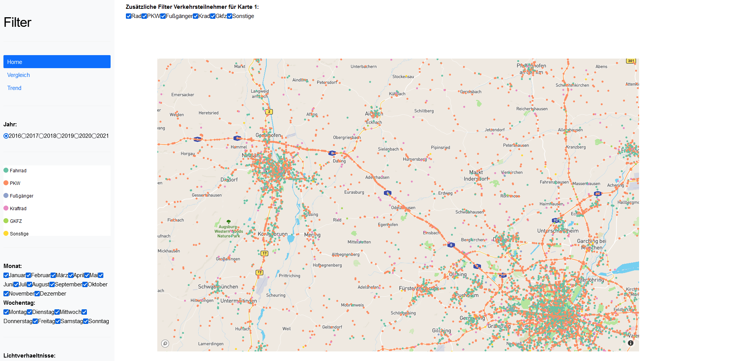Viewport: 734px width, 361px height.
Task: Click the map label Unterbachern
Action: [364, 67]
